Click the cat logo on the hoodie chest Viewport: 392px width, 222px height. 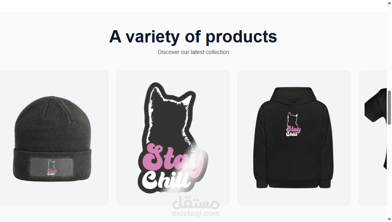point(293,124)
